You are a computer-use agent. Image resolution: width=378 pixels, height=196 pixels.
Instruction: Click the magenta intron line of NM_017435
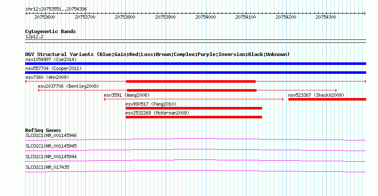(195, 171)
